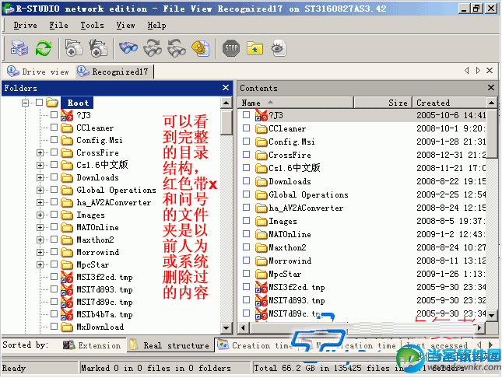Click the Recover files toolbar icon
The image size is (502, 378).
(x=74, y=48)
